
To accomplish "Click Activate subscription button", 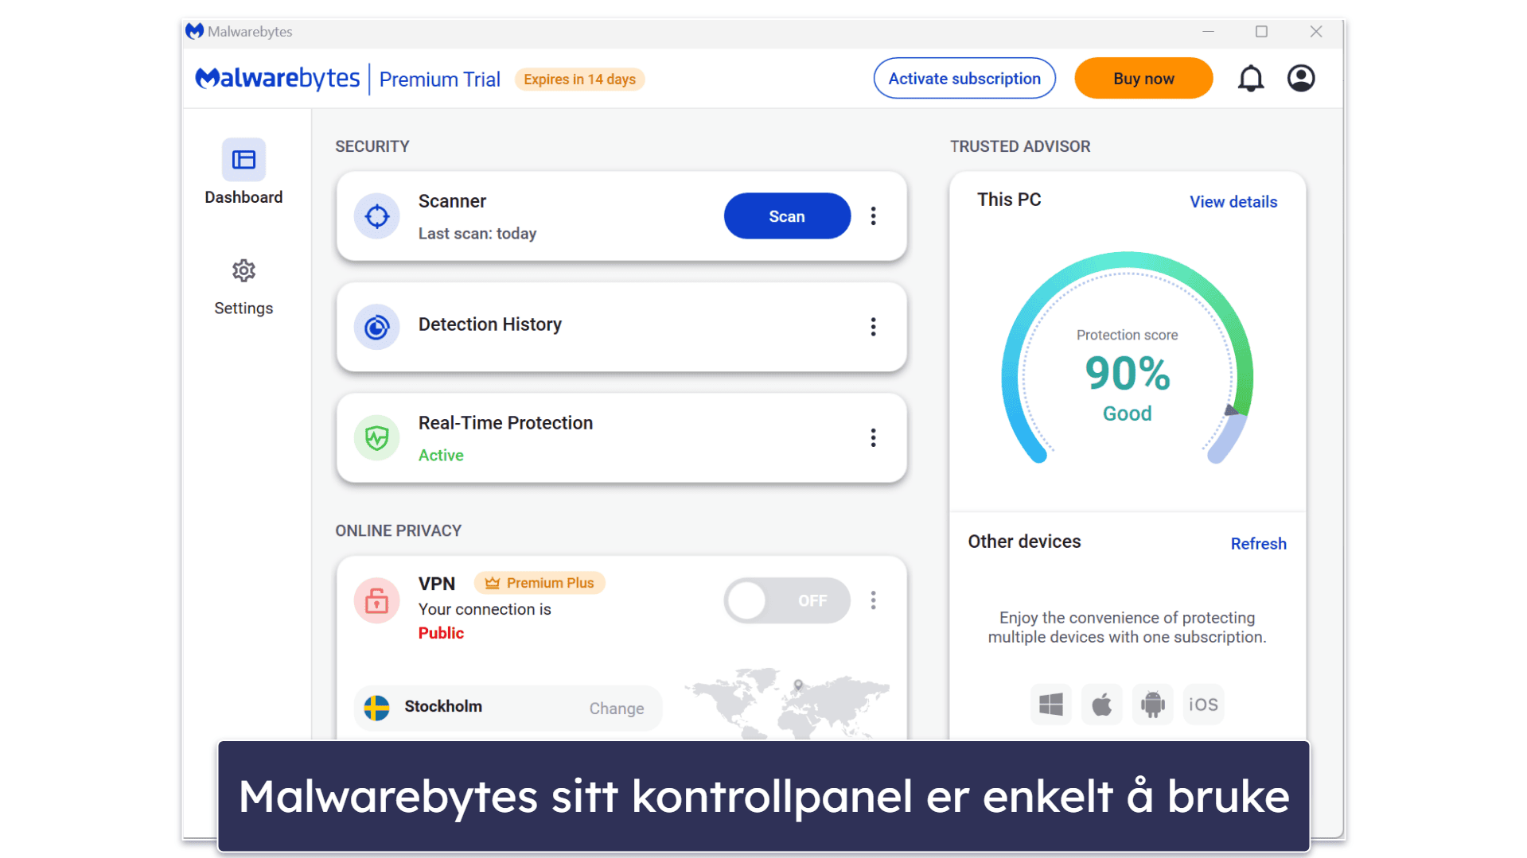I will (964, 79).
